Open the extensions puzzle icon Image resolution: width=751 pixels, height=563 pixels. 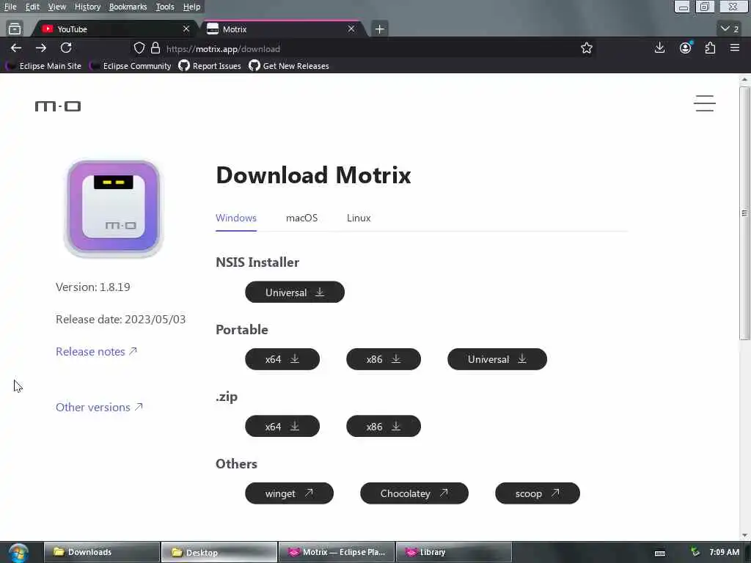[x=710, y=48]
